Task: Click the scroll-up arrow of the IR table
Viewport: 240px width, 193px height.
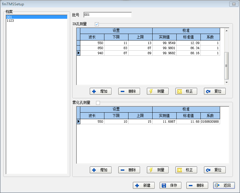Action: [x=227, y=31]
